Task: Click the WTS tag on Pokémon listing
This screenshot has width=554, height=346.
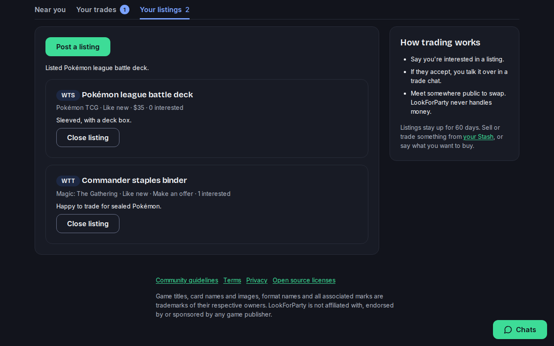Action: point(68,95)
